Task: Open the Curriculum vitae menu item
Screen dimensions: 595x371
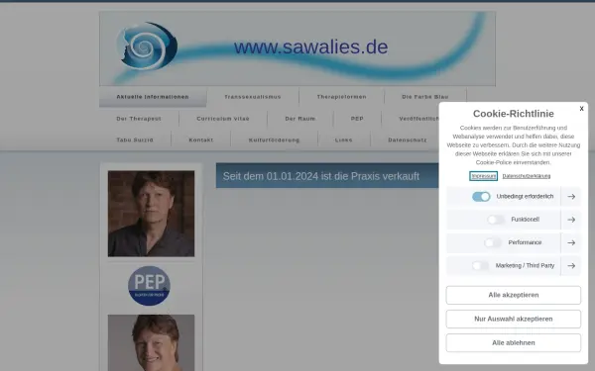Action: pyautogui.click(x=223, y=119)
